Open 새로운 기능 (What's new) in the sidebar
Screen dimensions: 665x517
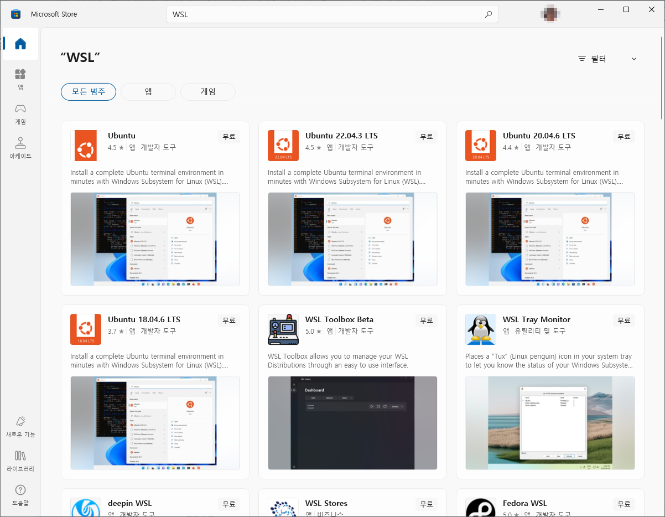pos(20,427)
